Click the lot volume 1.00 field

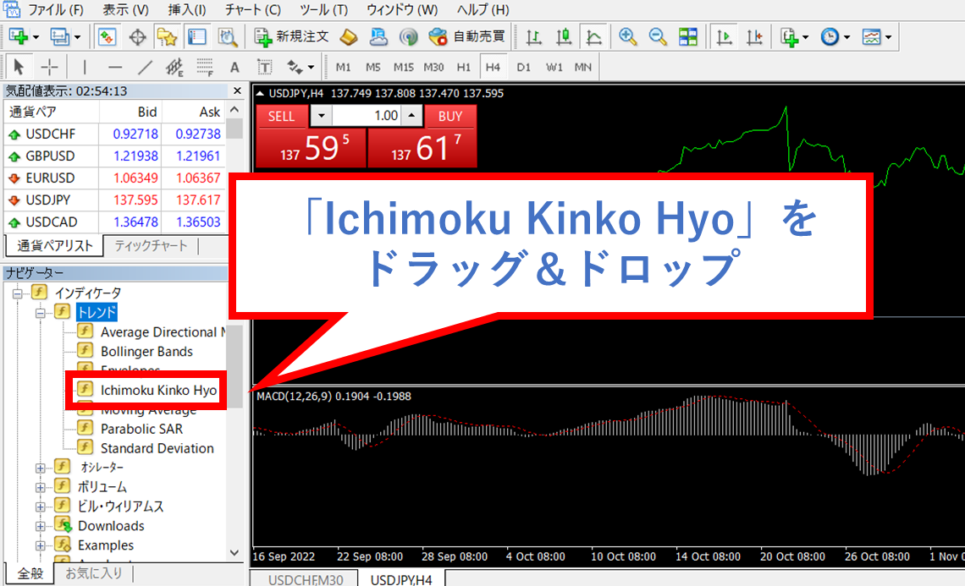coord(367,116)
